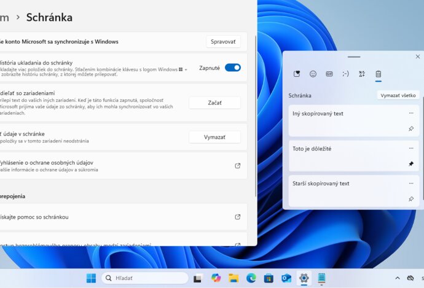Click the Schránka heading in clipboard panel
The height and width of the screenshot is (288, 424).
point(300,96)
